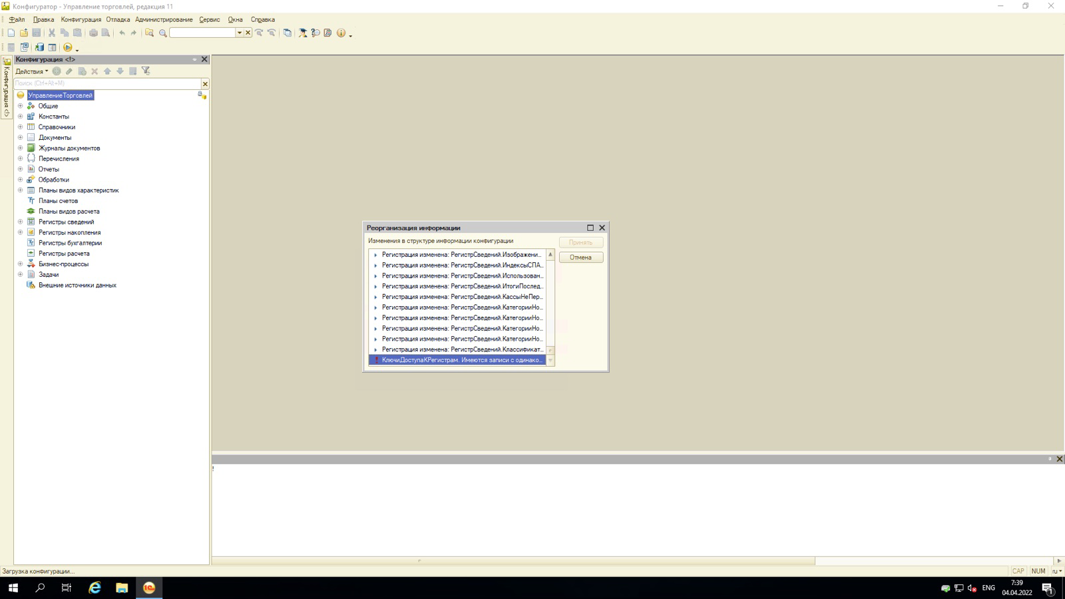
Task: Open the Администрирование menu
Action: click(x=164, y=19)
